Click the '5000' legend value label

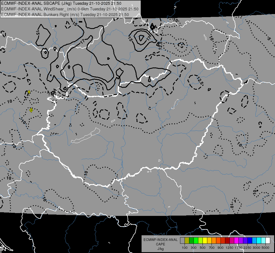click(x=265, y=248)
